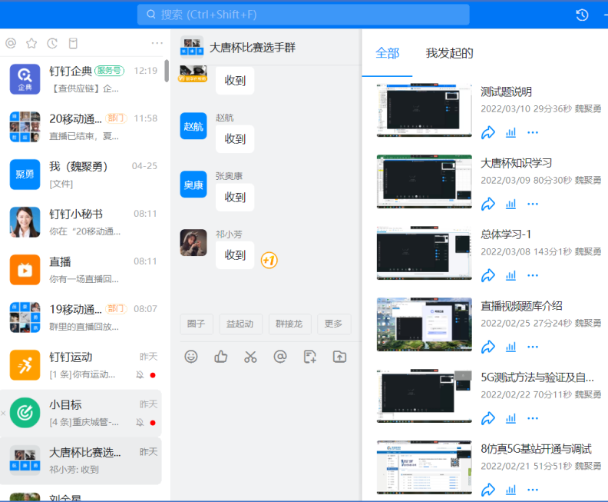The height and width of the screenshot is (502, 608).
Task: View statistics for 8仿真5G基站开通与调试
Action: coord(511,490)
